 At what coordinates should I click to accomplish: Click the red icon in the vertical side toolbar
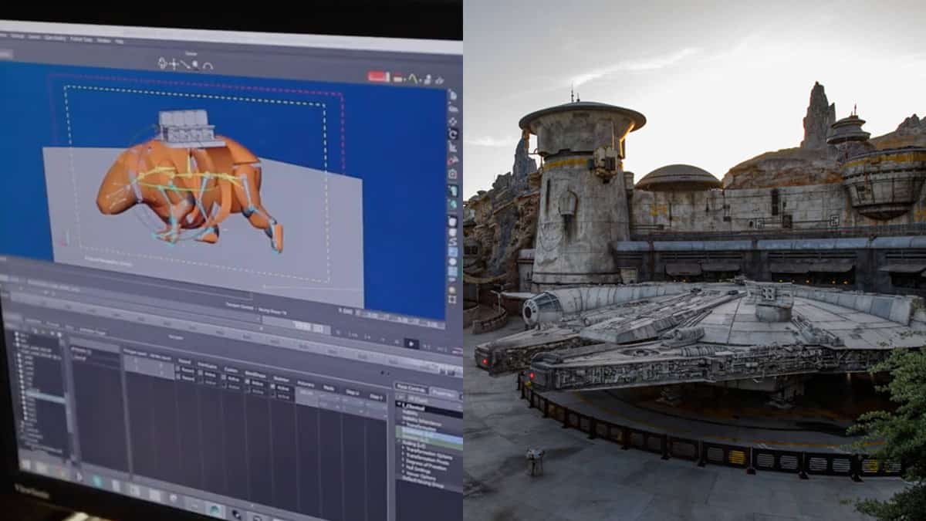click(x=453, y=160)
